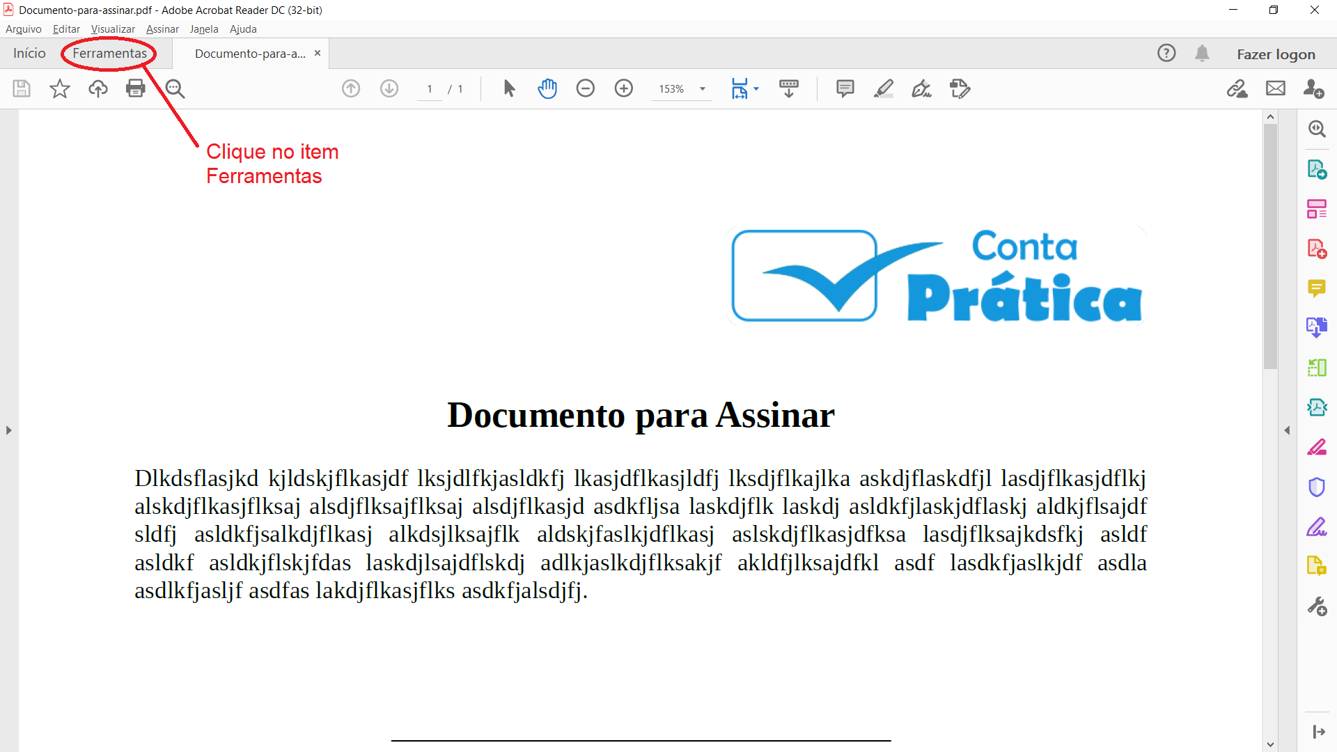Open green Compress PDF tool in right pane
Viewport: 1337px width, 752px height.
[x=1317, y=368]
